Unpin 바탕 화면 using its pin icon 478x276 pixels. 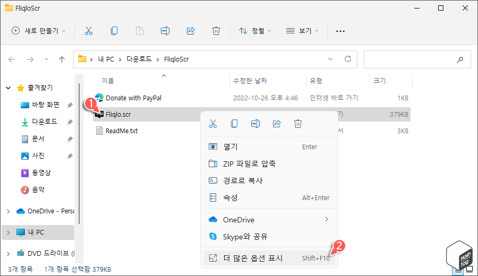pos(70,105)
